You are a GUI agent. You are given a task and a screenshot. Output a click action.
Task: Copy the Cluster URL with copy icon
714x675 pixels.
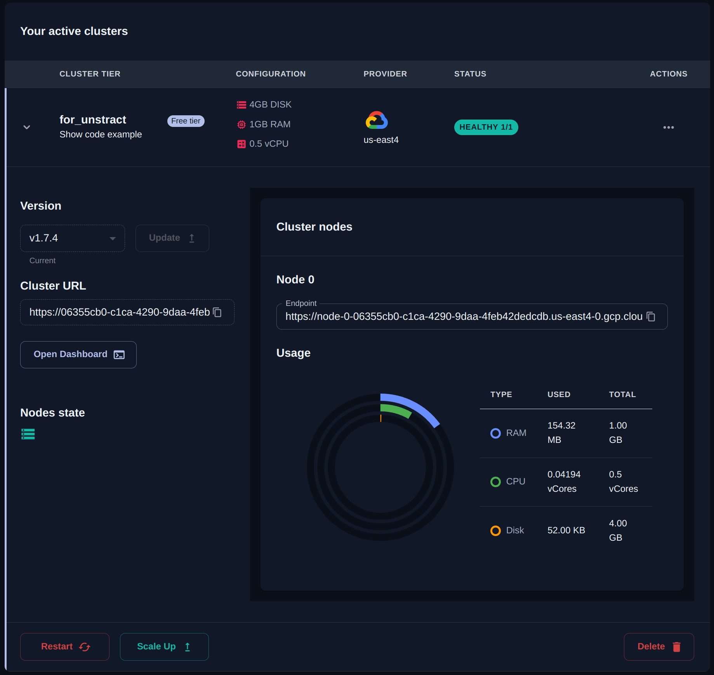(x=217, y=312)
